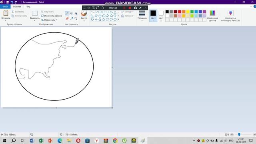This screenshot has width=256, height=144.
Task: Choose the right arrow shape
Action: click(107, 16)
